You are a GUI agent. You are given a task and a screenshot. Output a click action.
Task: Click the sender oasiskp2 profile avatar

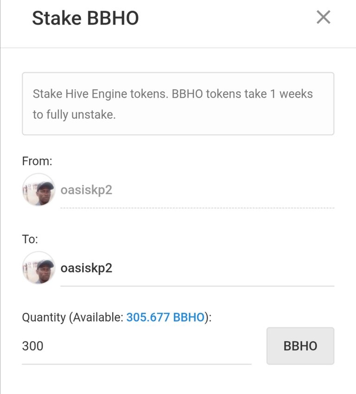[x=38, y=190]
